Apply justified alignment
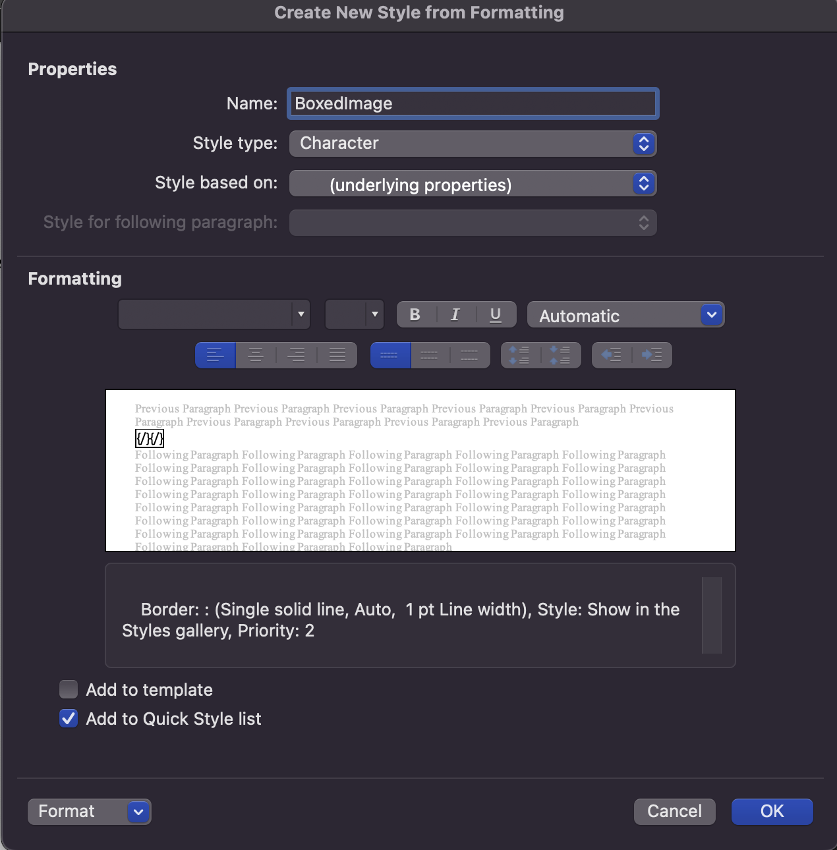The width and height of the screenshot is (837, 850). click(x=337, y=355)
